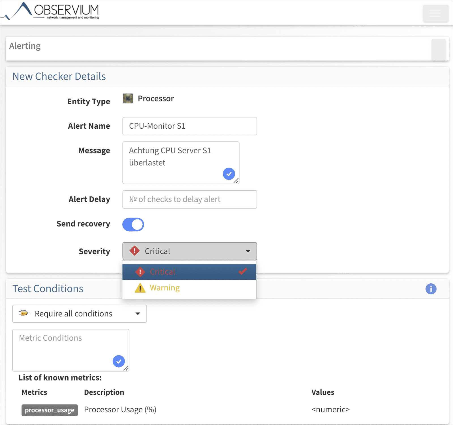Click the blue checkmark on the Message field
The image size is (453, 425).
click(229, 174)
